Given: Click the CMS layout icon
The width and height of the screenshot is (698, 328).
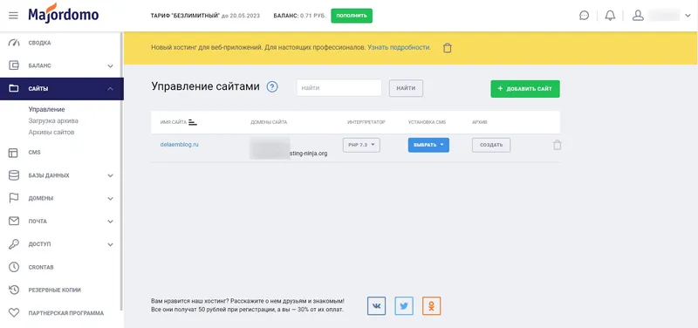Looking at the screenshot, I should tap(14, 153).
